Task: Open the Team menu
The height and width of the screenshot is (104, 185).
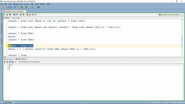Action: (x=32, y=4)
